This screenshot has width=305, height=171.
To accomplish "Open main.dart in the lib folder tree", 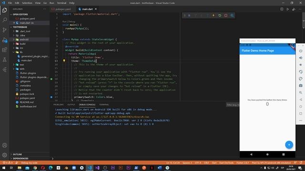I will (x=27, y=60).
